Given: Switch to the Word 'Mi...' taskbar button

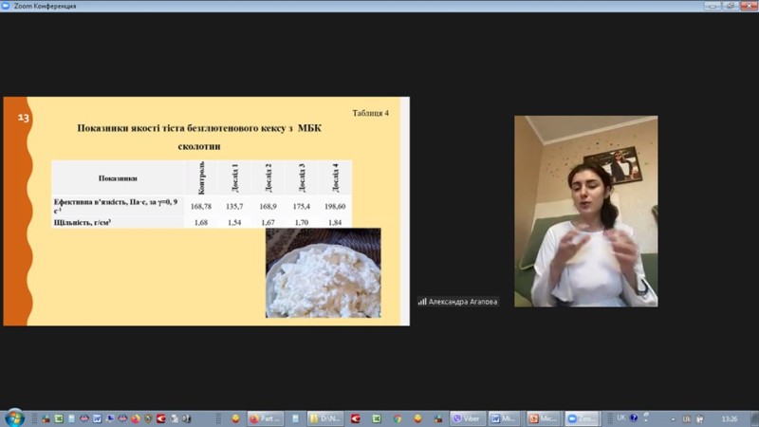Looking at the screenshot, I should click(505, 418).
